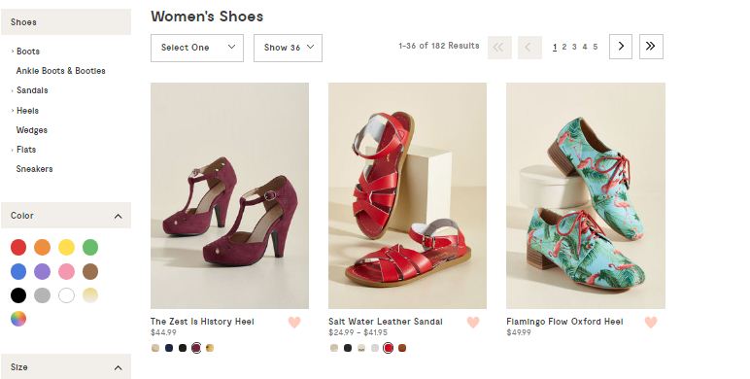Open the Show 36 per-page dropdown

pos(288,48)
